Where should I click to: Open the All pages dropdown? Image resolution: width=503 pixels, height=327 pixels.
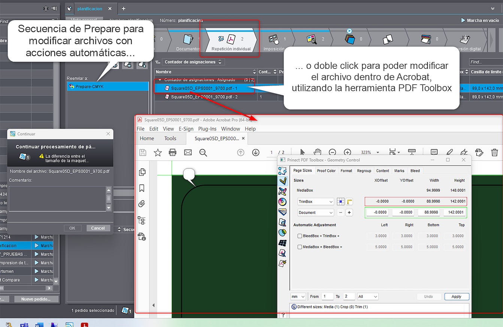[x=368, y=297]
